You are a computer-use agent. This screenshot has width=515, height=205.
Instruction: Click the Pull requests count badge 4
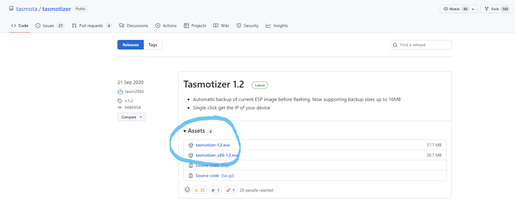(x=109, y=26)
